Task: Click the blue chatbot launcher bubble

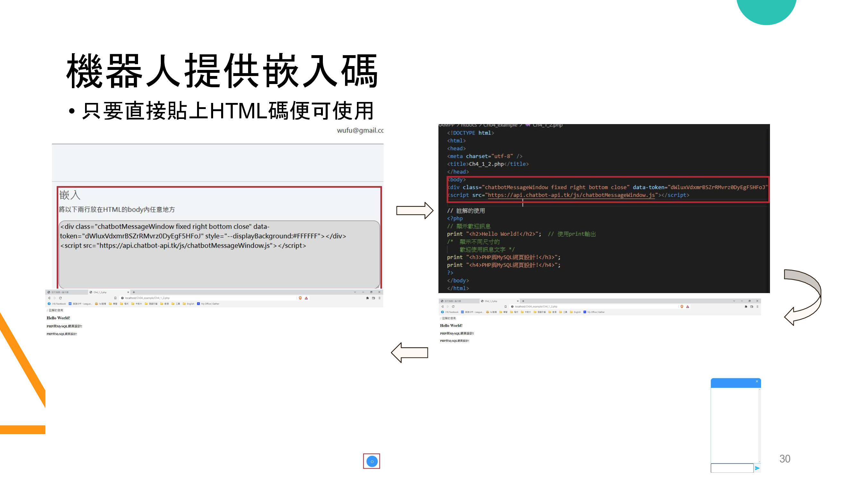Action: pyautogui.click(x=372, y=461)
